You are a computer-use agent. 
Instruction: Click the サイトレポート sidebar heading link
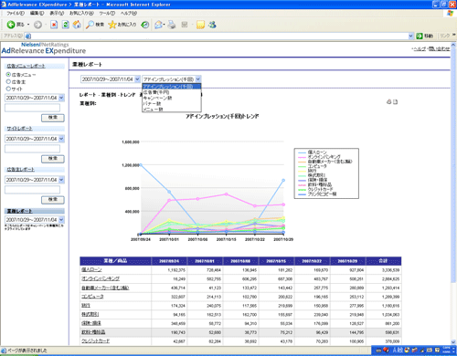(19, 129)
